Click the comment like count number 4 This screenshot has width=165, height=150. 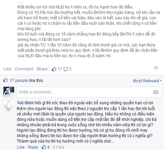(48, 147)
